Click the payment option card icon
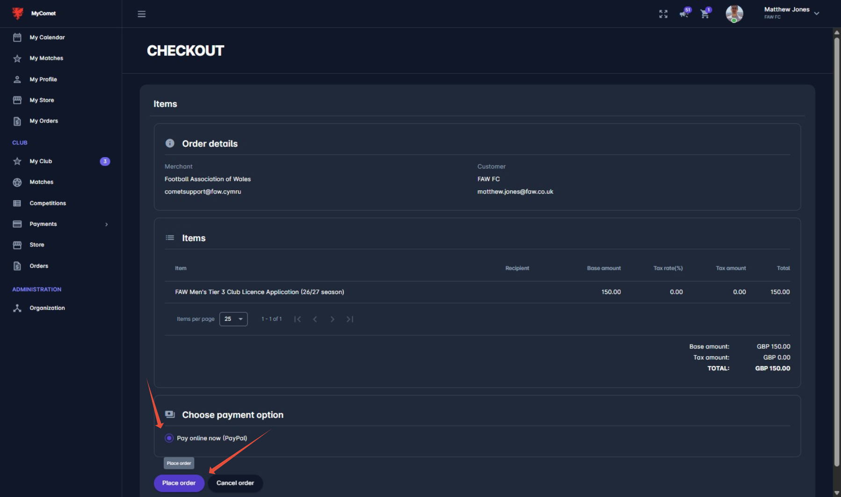The width and height of the screenshot is (841, 497). tap(170, 415)
